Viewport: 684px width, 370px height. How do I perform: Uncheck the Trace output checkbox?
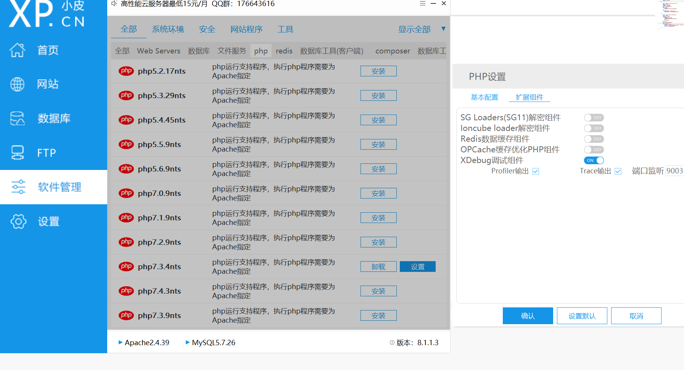pyautogui.click(x=618, y=171)
